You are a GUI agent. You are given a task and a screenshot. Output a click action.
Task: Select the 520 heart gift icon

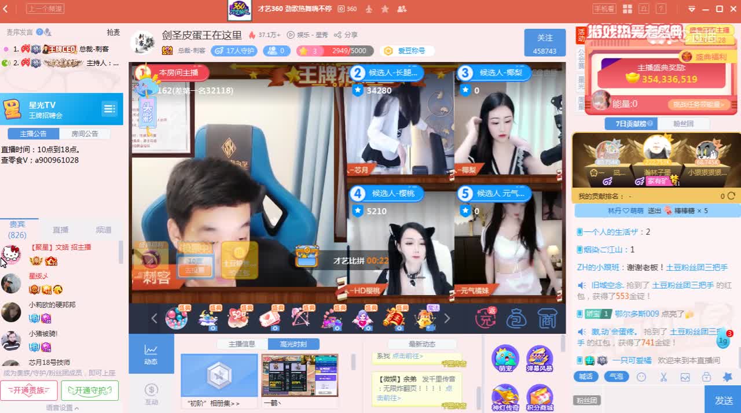coord(239,318)
